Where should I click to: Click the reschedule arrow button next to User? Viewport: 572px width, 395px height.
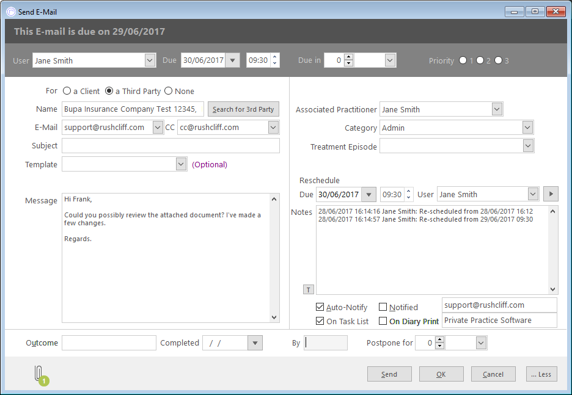click(551, 194)
